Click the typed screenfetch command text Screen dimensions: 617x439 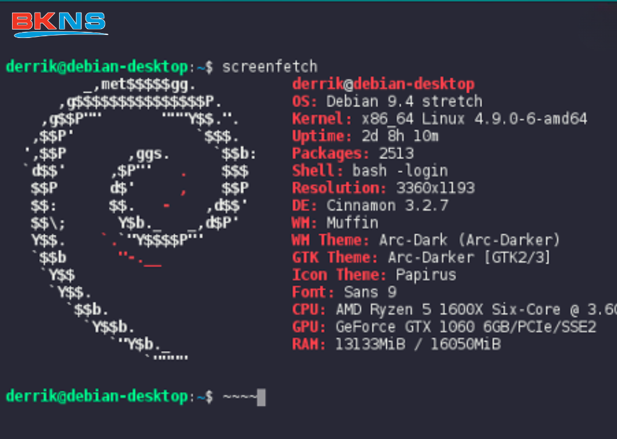point(269,66)
